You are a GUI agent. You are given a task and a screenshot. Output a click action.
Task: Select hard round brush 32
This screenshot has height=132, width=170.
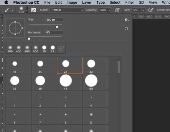(96, 65)
